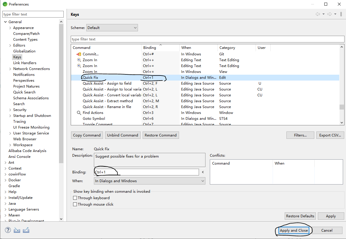The width and height of the screenshot is (346, 239).
Task: Click command table scroll down arrow
Action: 342,123
